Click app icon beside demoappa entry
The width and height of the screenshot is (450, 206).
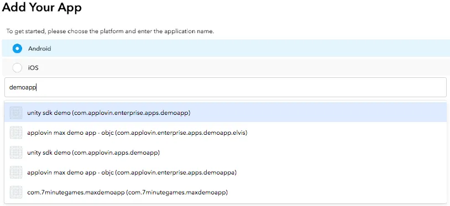point(16,172)
